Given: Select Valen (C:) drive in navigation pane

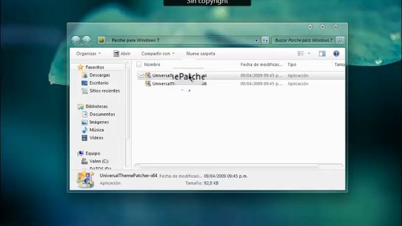Looking at the screenshot, I should [x=99, y=161].
